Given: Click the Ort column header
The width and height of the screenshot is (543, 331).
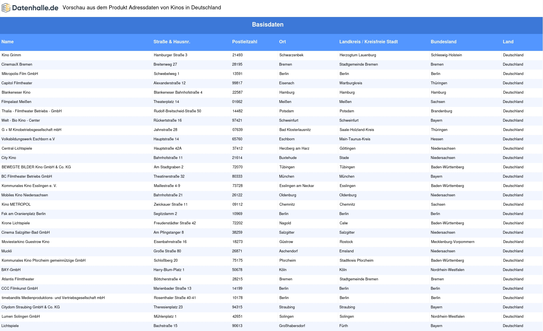Looking at the screenshot, I should [x=282, y=42].
